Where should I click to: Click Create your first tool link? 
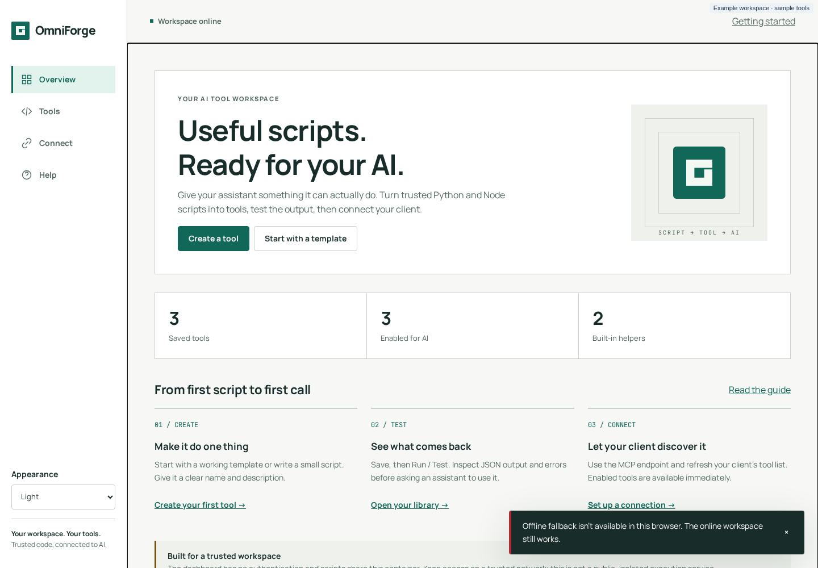200,505
